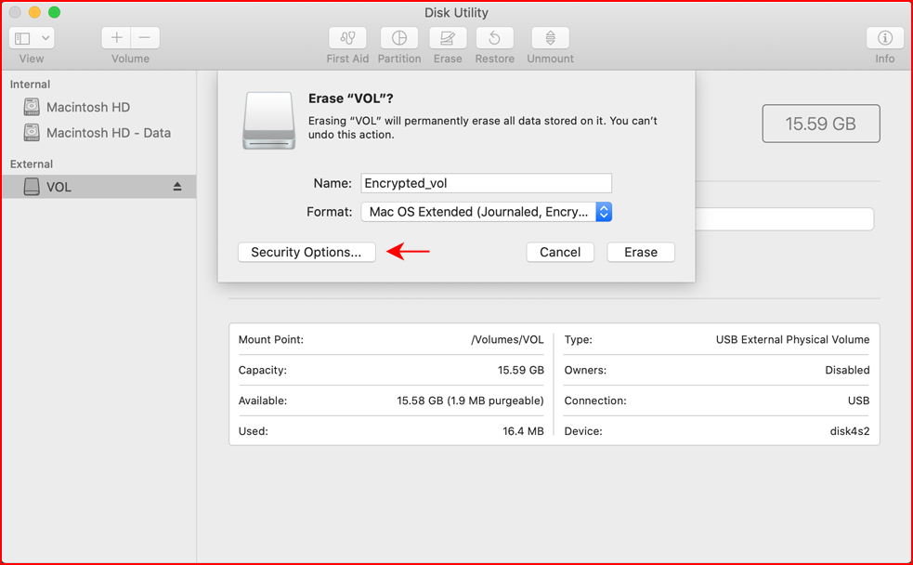The height and width of the screenshot is (565, 913).
Task: Cancel the erase dialog
Action: point(560,252)
